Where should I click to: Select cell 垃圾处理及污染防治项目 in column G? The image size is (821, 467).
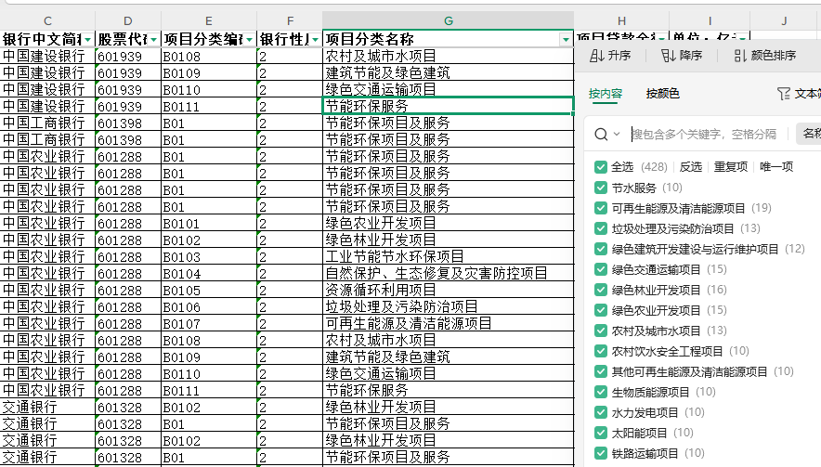[x=449, y=306]
